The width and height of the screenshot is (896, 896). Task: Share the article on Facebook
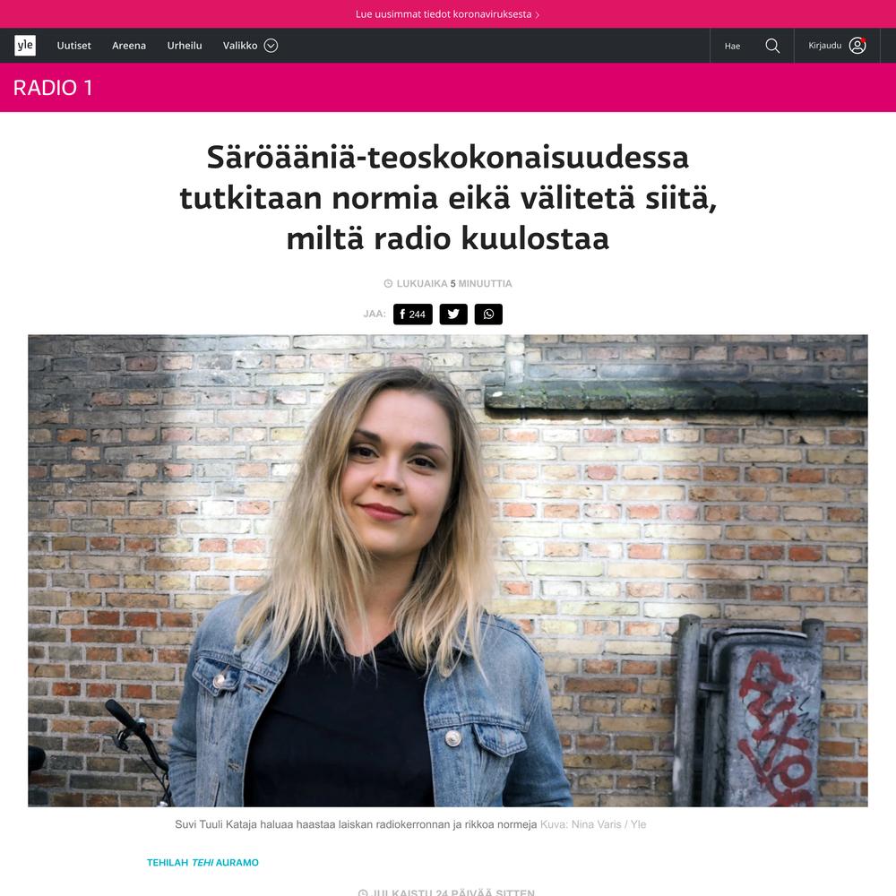tap(412, 314)
